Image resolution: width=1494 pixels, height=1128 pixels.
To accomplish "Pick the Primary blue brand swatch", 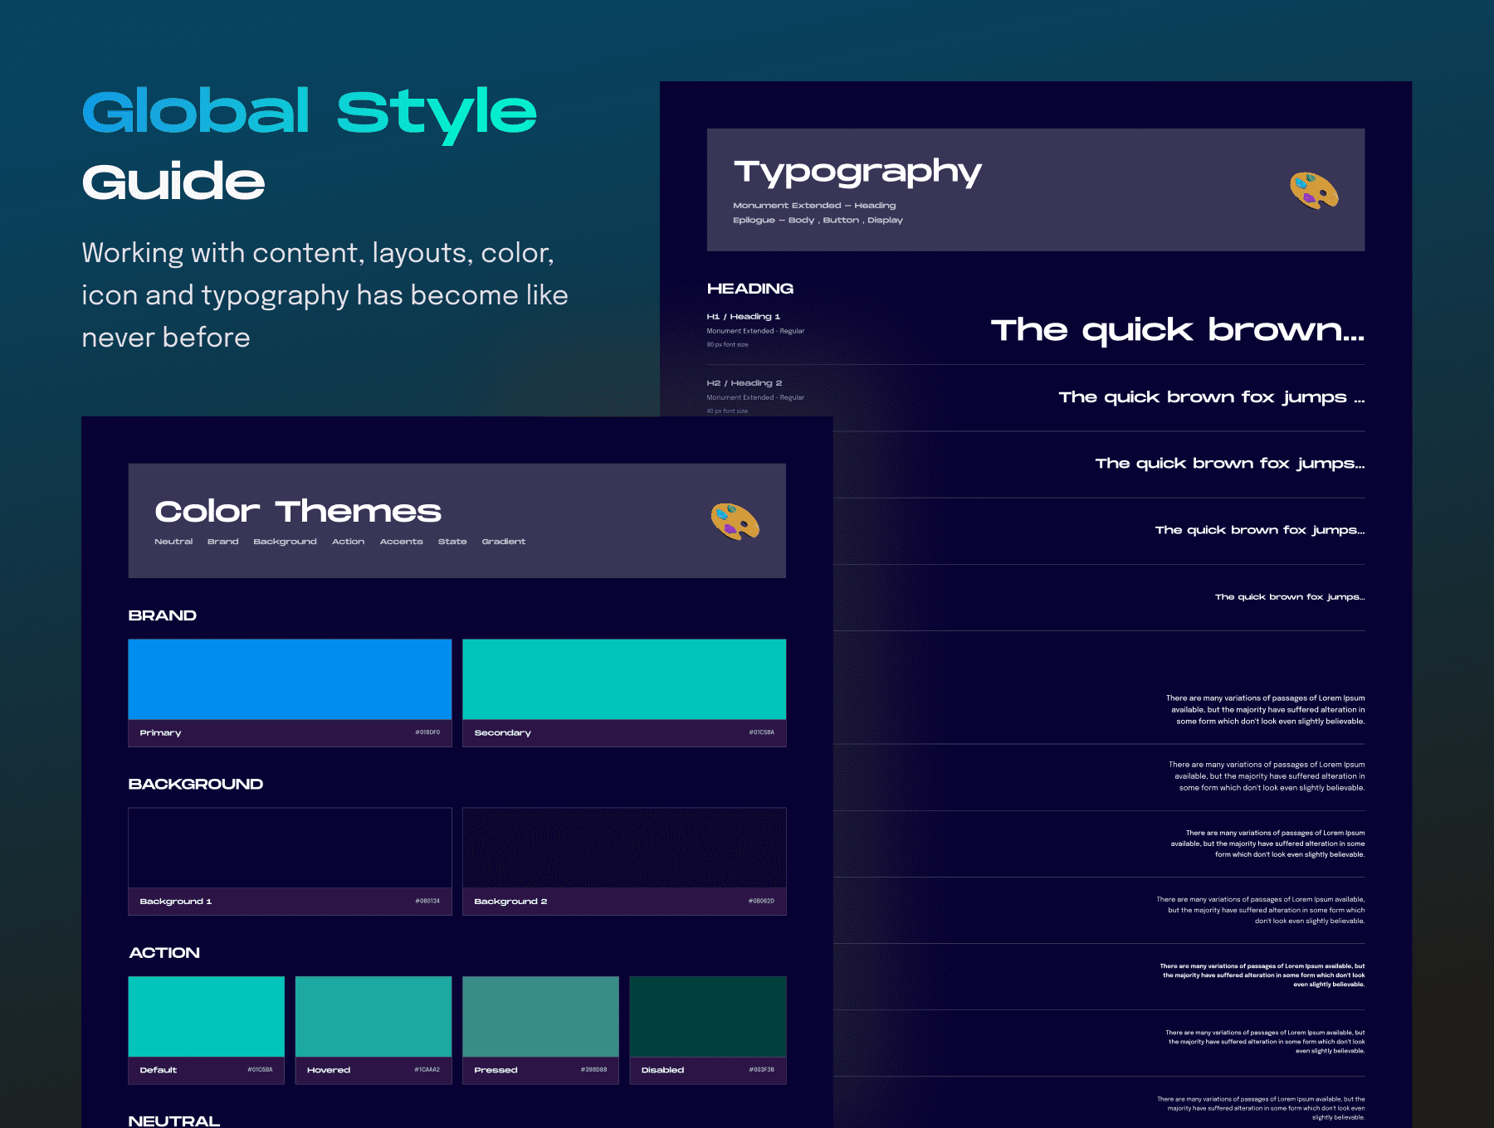I will pos(290,679).
